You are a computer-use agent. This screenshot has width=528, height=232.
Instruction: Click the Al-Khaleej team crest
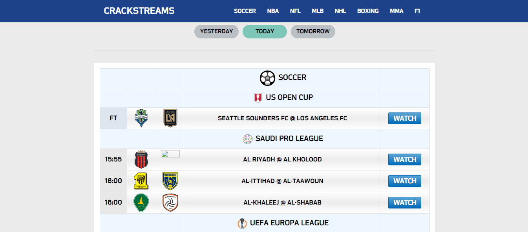click(x=141, y=203)
